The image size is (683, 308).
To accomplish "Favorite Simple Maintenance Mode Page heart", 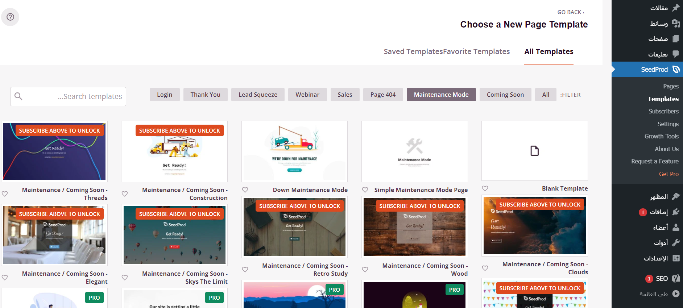I will [365, 190].
